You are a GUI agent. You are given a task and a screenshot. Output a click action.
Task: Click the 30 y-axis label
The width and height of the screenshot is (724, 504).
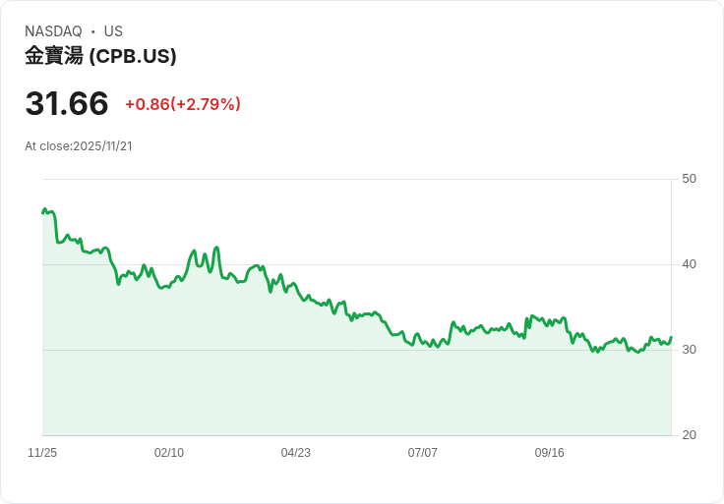point(690,350)
